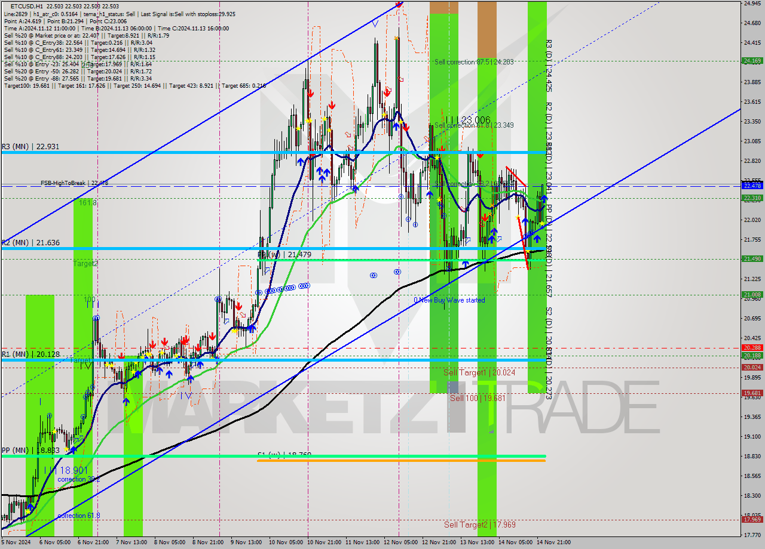
Task: Click the 17.770 price axis value
Action: click(x=752, y=535)
